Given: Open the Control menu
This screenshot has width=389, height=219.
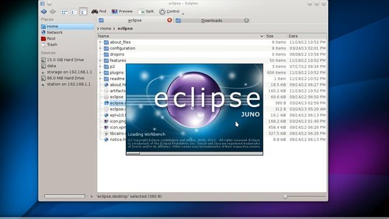Looking at the screenshot, I should pyautogui.click(x=170, y=12).
